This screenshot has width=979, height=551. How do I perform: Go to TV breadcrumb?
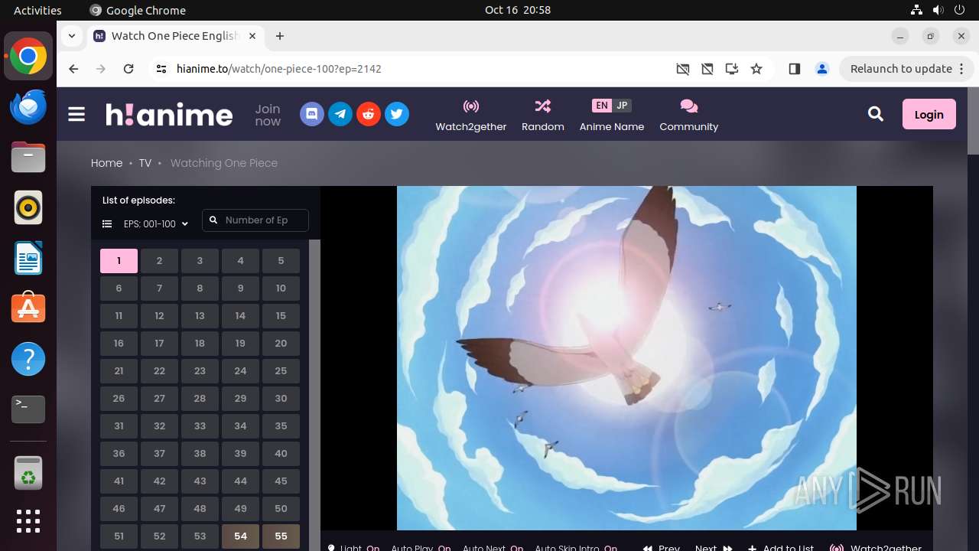(x=145, y=163)
